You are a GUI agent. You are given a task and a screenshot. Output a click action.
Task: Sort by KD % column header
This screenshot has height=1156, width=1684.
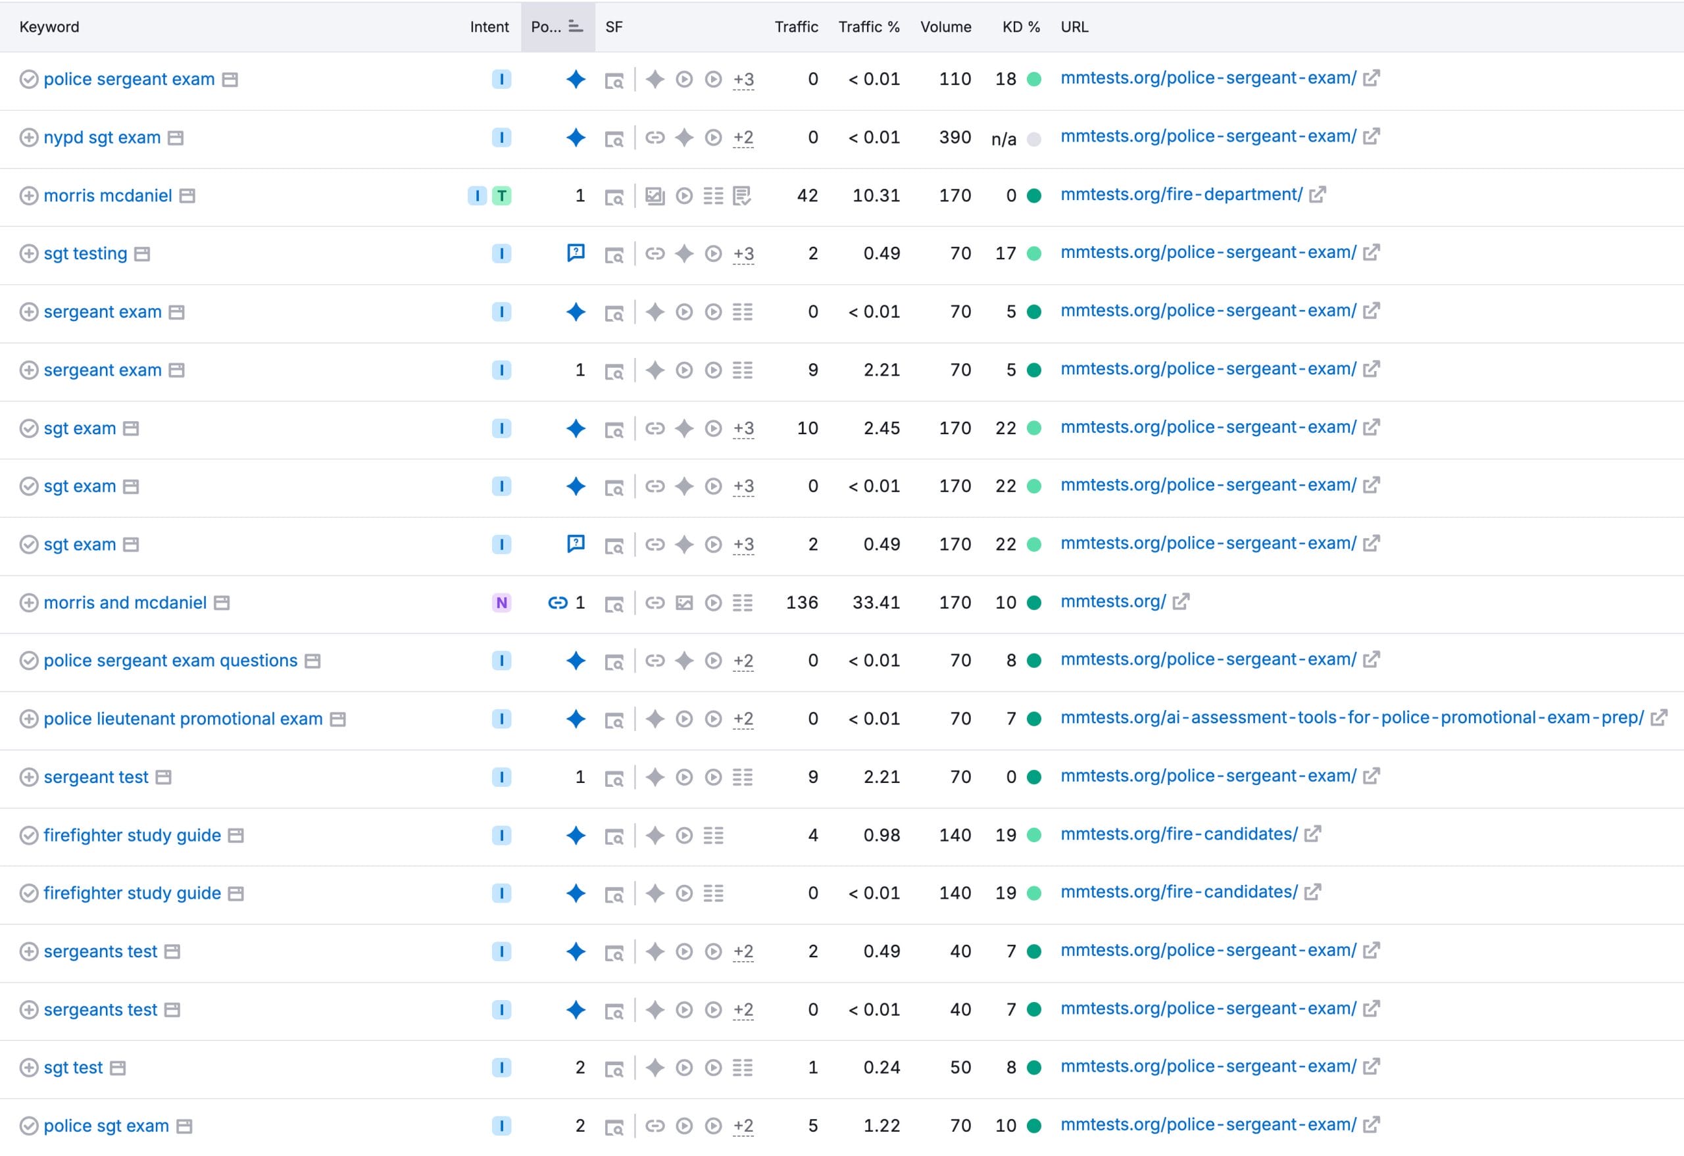1021,27
